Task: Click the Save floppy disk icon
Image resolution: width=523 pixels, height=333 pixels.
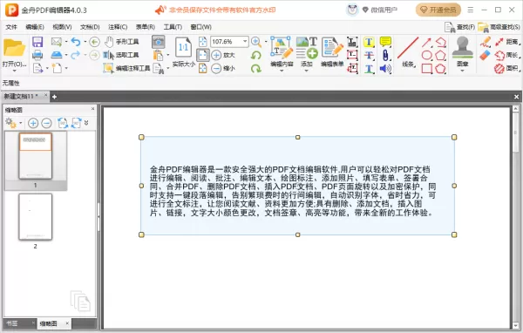Action: click(x=37, y=42)
